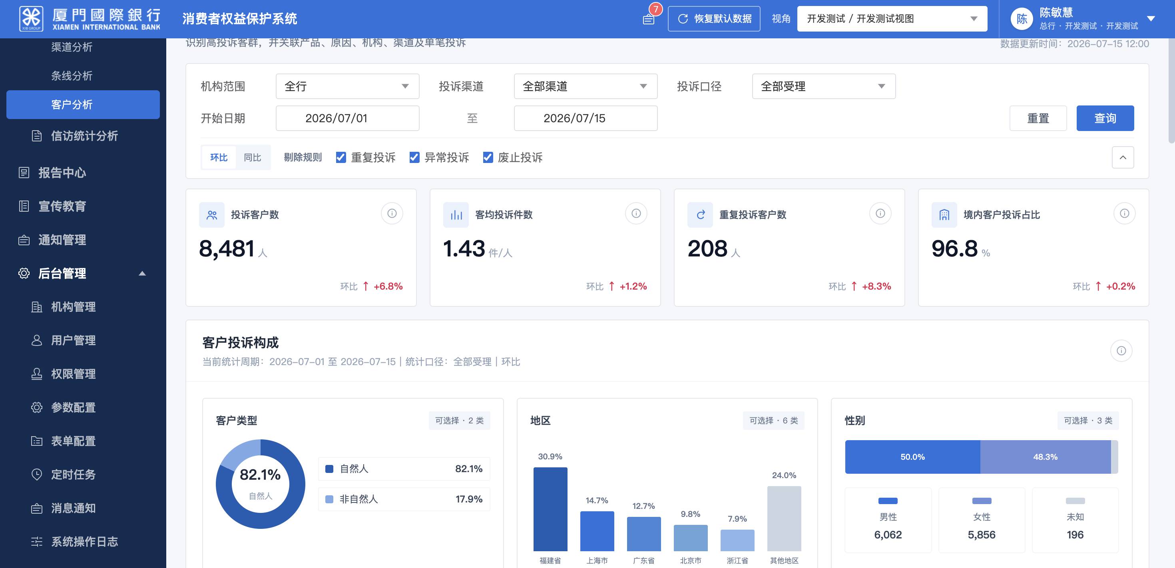This screenshot has width=1175, height=568.
Task: Click the 用户管理 person icon
Action: click(x=36, y=340)
